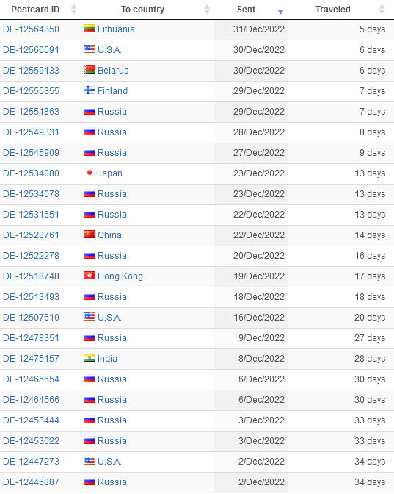This screenshot has height=494, width=394.
Task: Open postcard DE-12446887
Action: click(31, 482)
